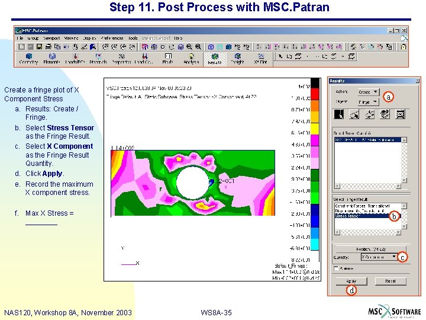Open the Results application
426x320 pixels.
pyautogui.click(x=215, y=59)
